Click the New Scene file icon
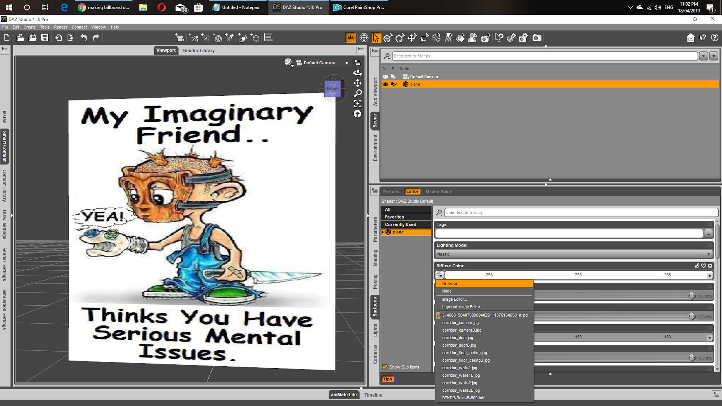 click(7, 37)
